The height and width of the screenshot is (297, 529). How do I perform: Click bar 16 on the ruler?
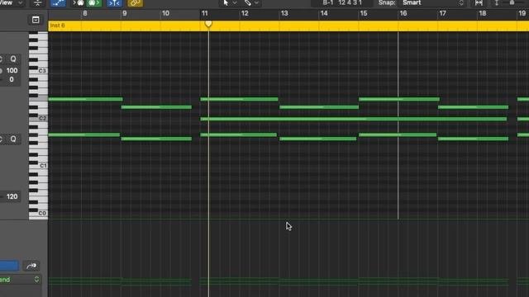click(403, 13)
